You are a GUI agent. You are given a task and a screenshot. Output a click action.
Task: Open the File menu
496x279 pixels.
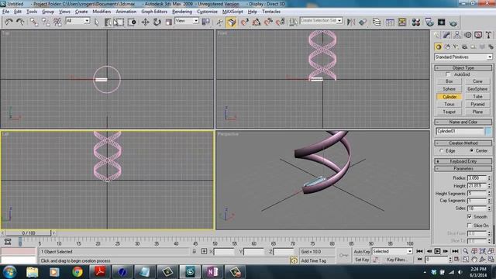5,12
